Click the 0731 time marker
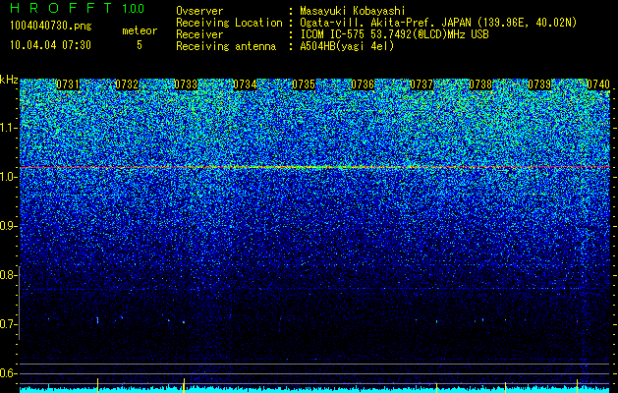Screen dimensions: 618x393 tap(68, 84)
